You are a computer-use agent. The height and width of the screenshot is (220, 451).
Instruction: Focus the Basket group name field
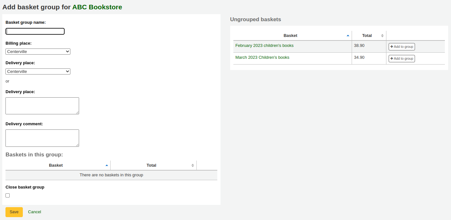point(35,31)
